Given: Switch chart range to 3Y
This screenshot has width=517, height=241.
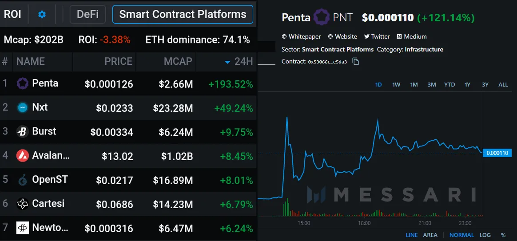Looking at the screenshot, I should pyautogui.click(x=485, y=85).
